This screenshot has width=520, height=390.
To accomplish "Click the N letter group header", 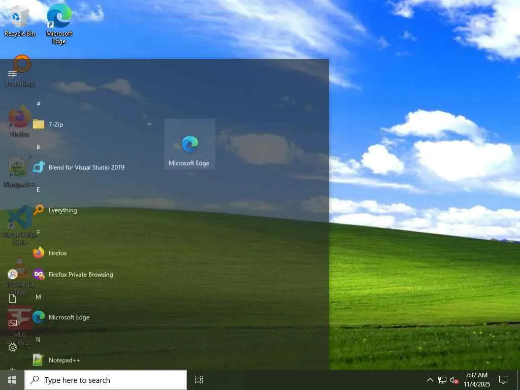I will point(38,340).
